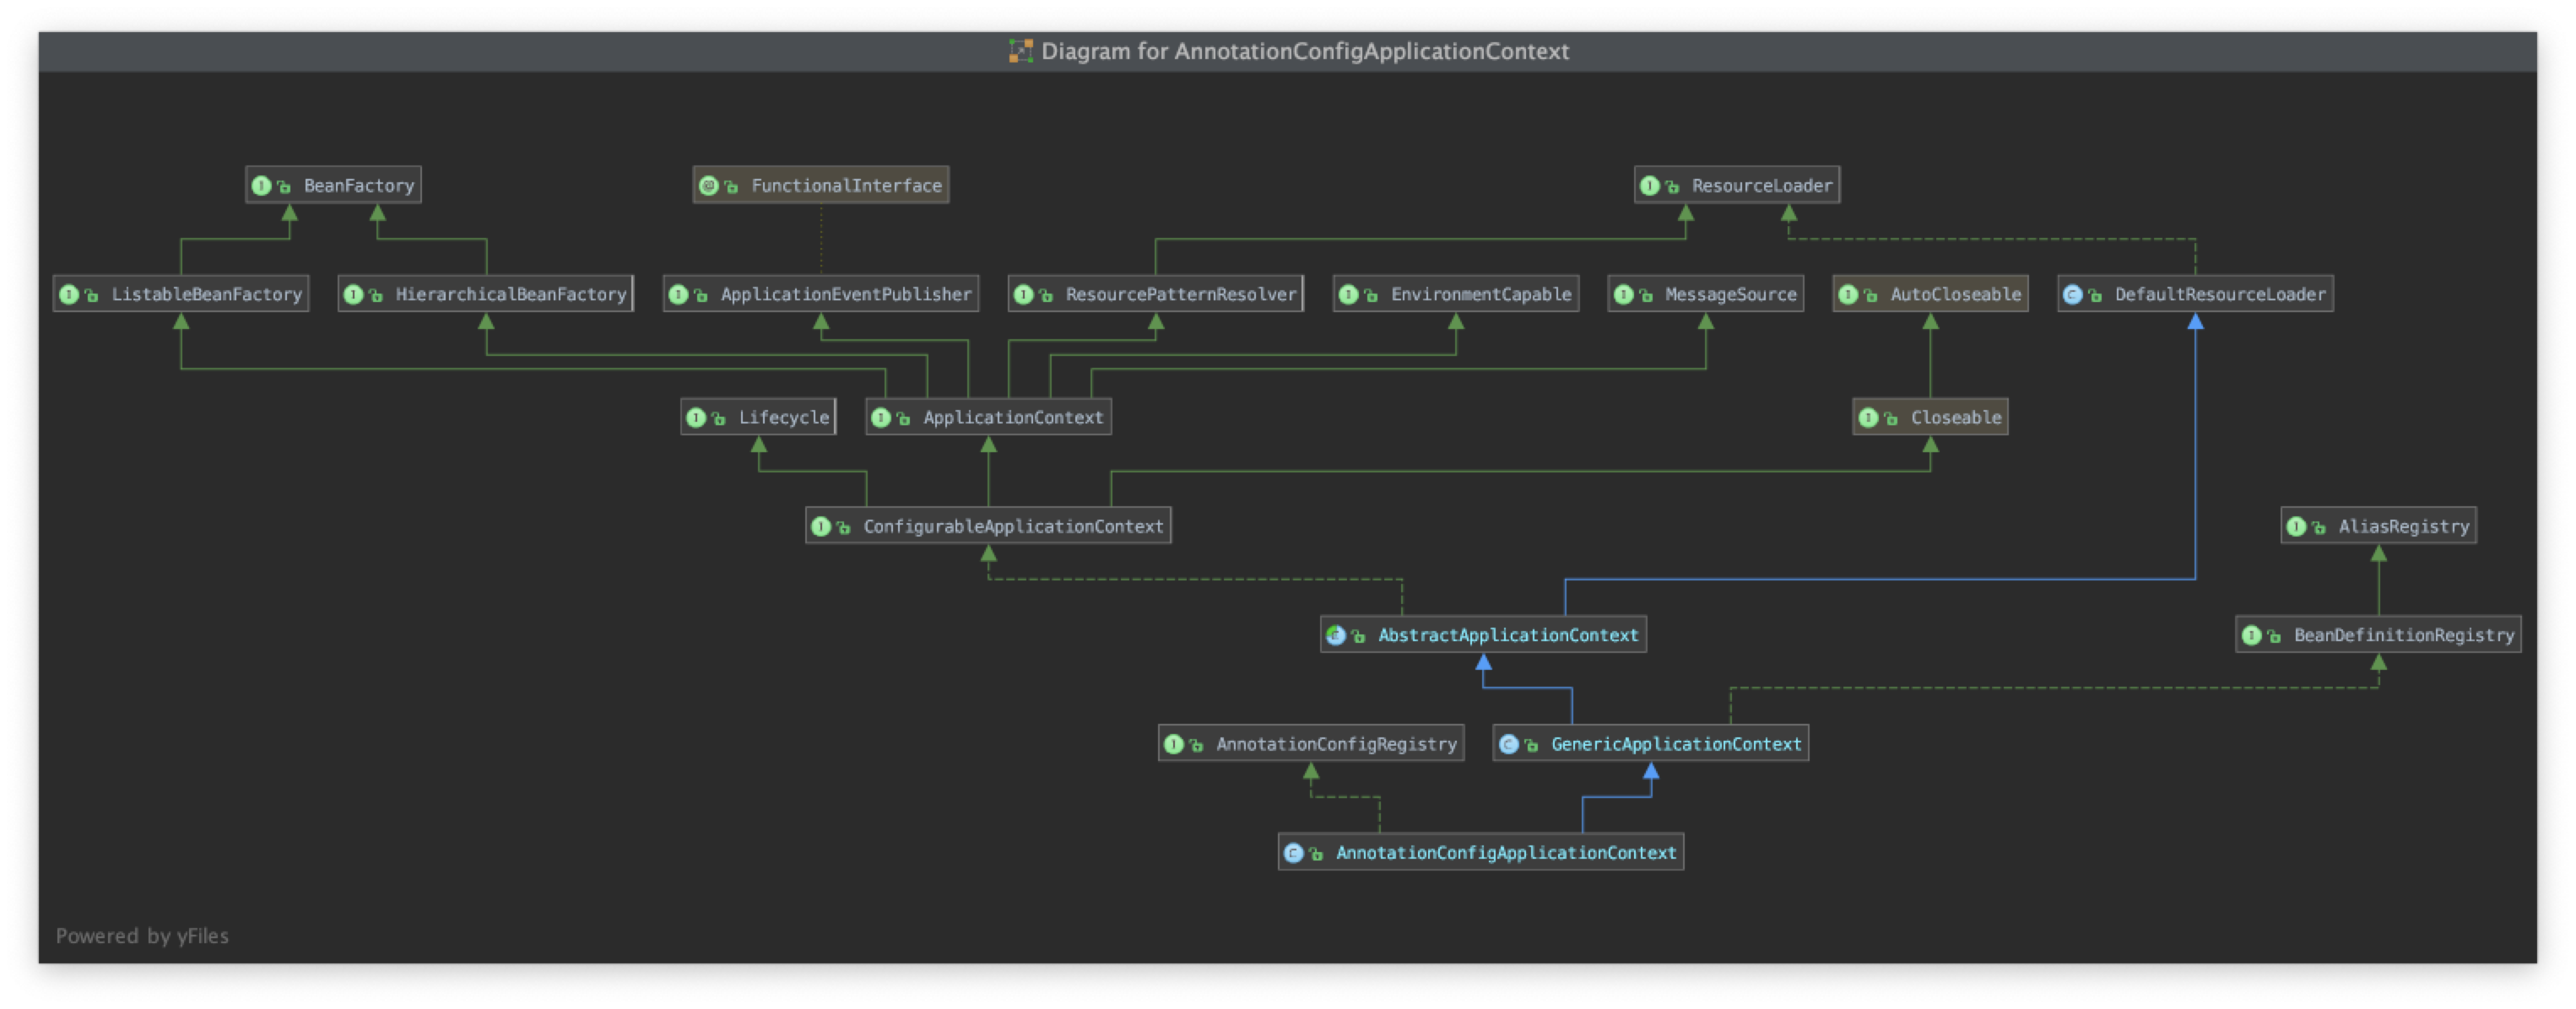2576x1009 pixels.
Task: Select the ListableBeanFactory node
Action: coord(205,295)
